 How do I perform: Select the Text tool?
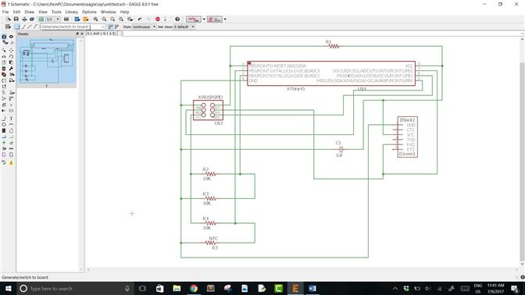pos(12,119)
